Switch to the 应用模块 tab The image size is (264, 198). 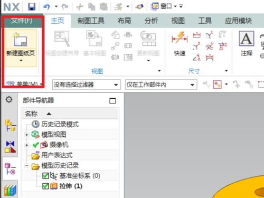[238, 21]
